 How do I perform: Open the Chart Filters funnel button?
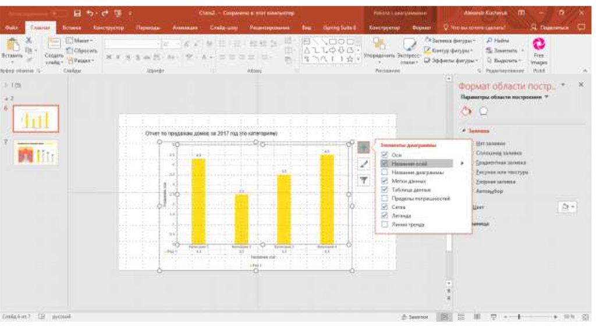click(x=364, y=180)
